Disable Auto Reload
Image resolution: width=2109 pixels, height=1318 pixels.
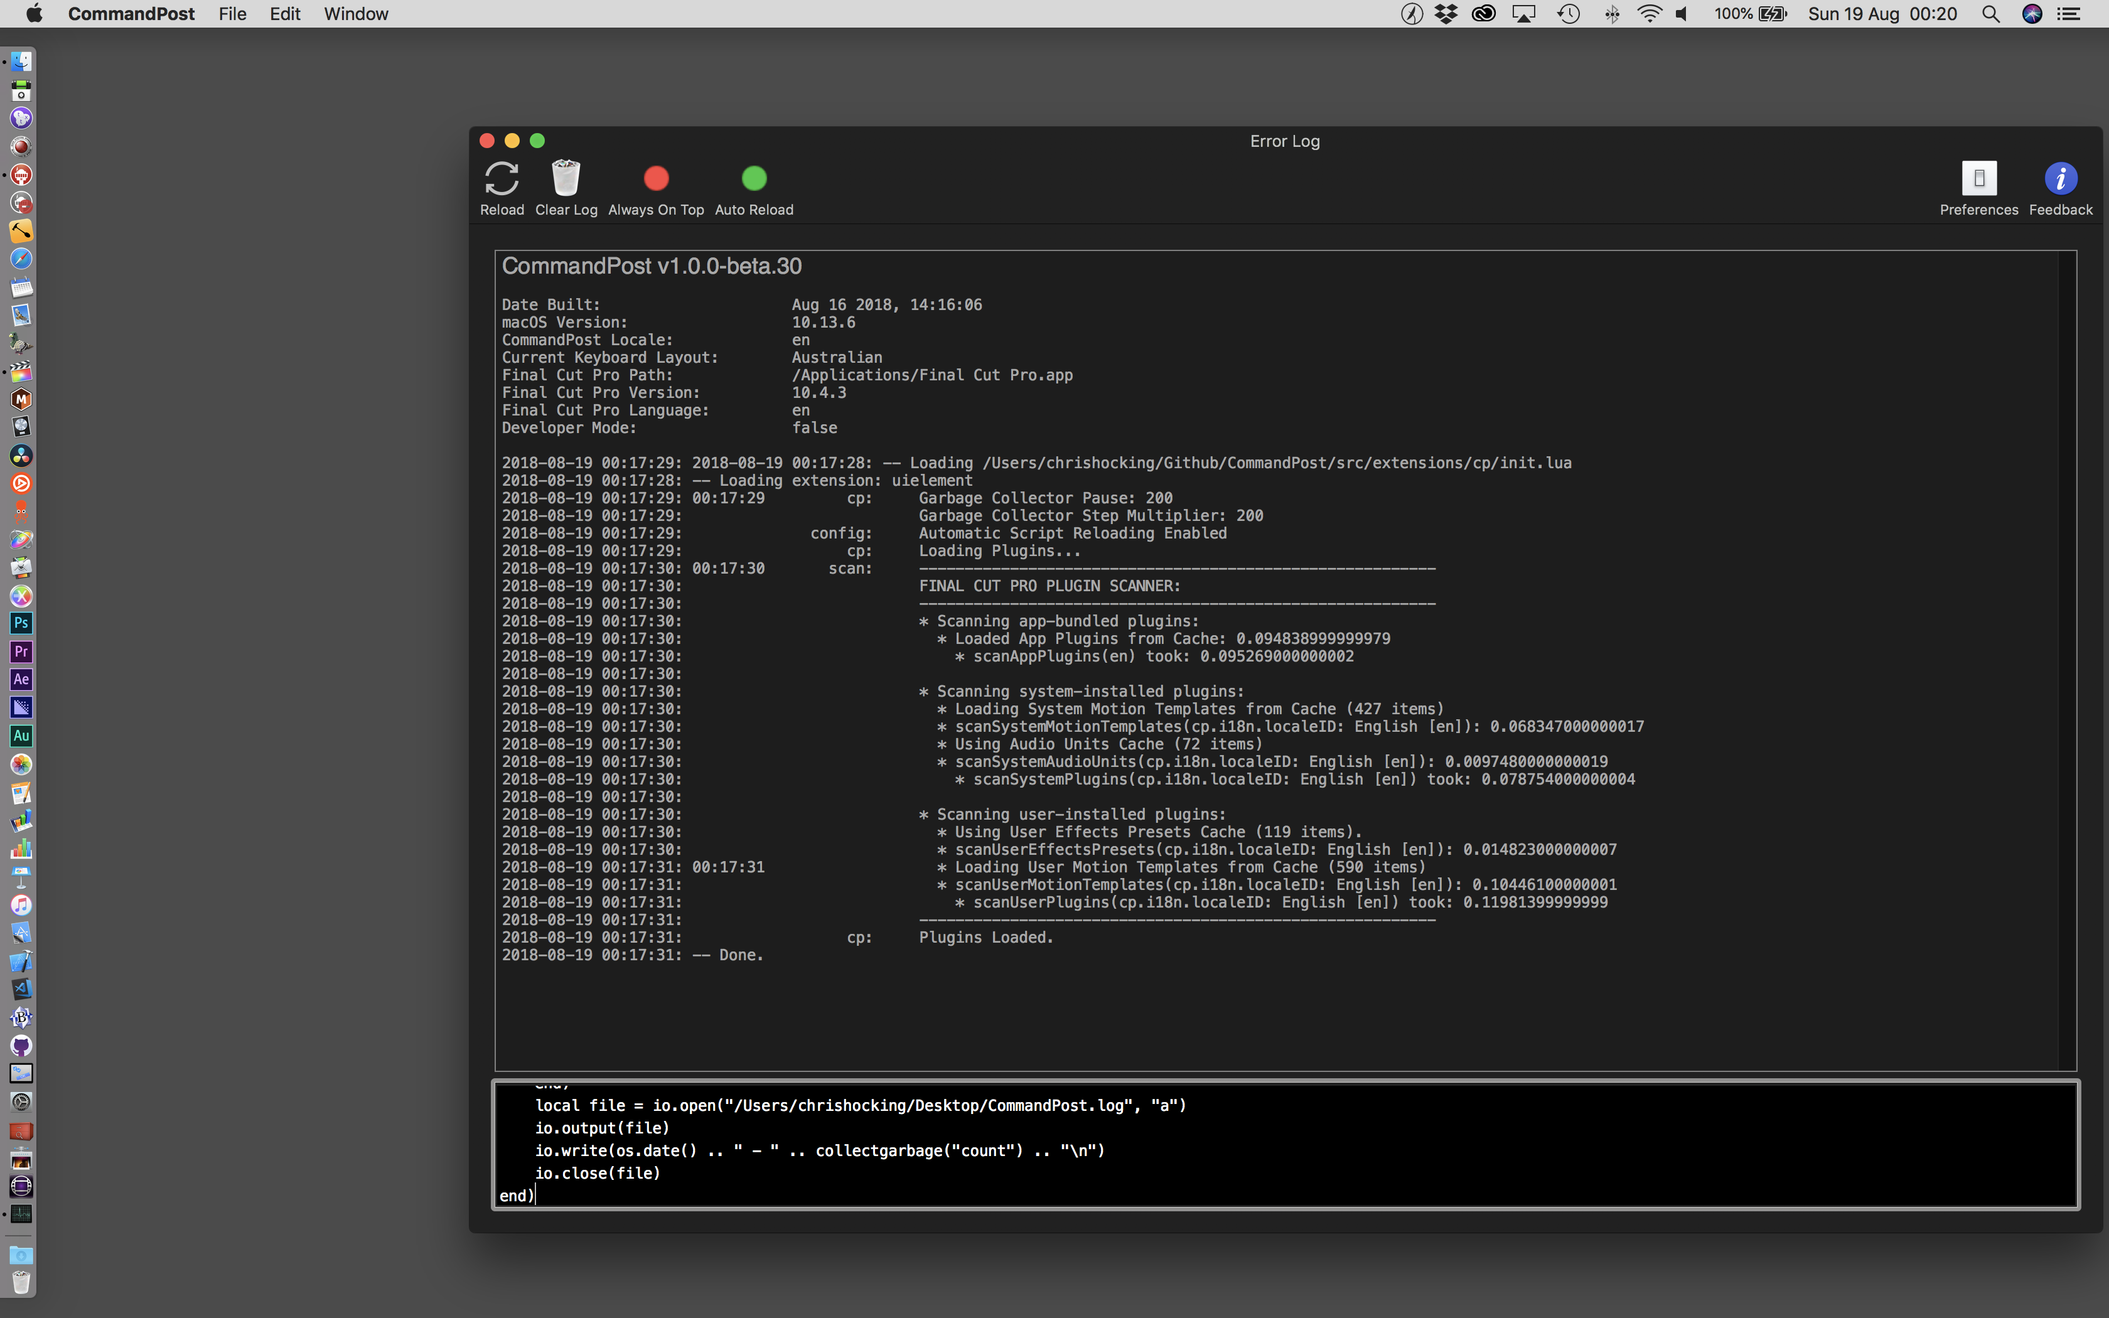click(x=754, y=179)
